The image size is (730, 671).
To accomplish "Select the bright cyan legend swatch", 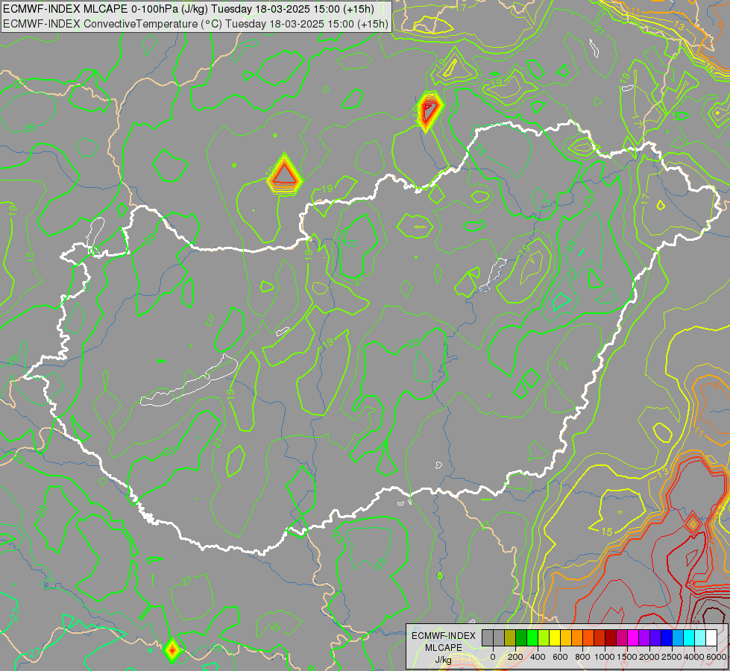I will click(690, 638).
